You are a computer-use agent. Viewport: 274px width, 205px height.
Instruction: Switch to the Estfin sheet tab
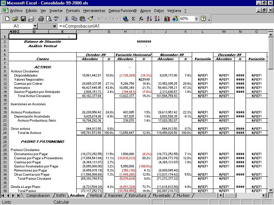coord(61,195)
